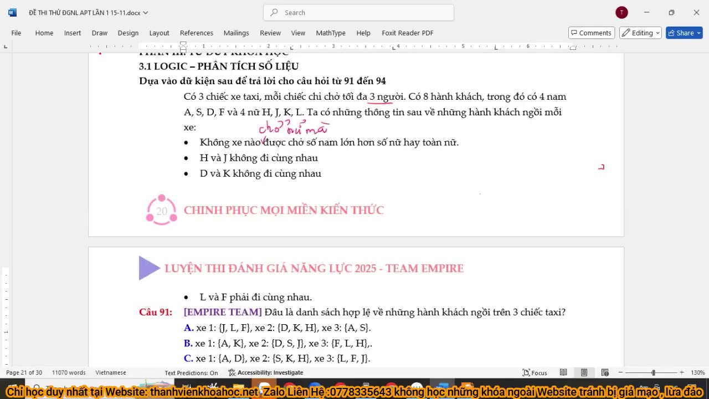Click the ruler tab stop selector
This screenshot has width=709, height=399.
coord(6,47)
